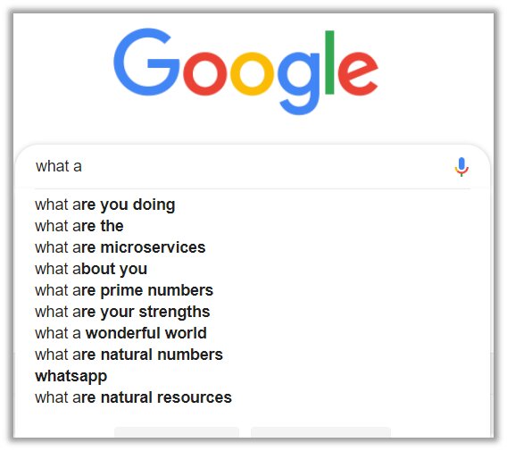Click the blue lowercase g in the Google logo

[x=299, y=82]
